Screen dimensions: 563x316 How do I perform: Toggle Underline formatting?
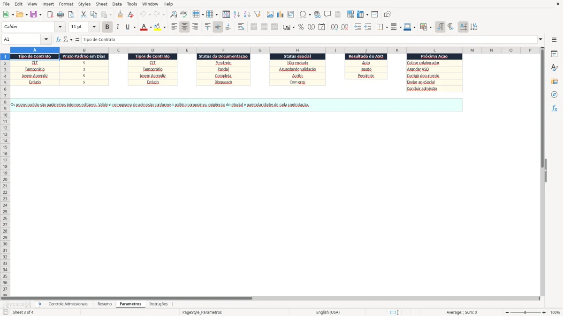(127, 27)
